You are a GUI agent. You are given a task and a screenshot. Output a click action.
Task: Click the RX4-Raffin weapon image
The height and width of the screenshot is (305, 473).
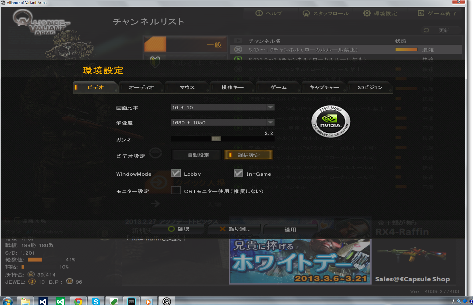(x=412, y=254)
